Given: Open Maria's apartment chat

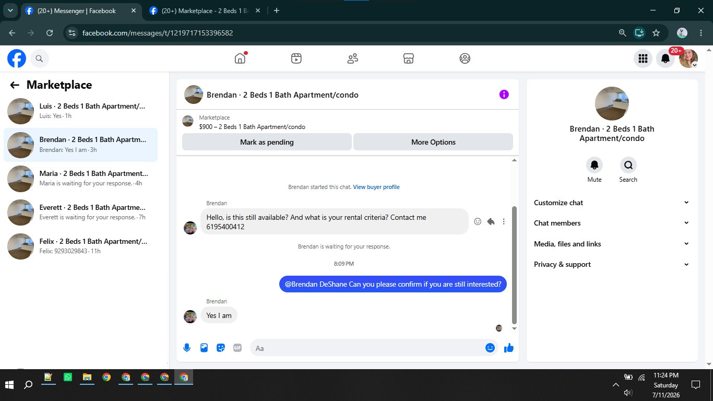Looking at the screenshot, I should [x=81, y=179].
